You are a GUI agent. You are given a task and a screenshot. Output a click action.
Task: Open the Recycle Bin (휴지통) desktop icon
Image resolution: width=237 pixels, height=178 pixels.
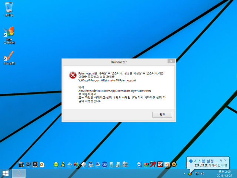(9, 9)
